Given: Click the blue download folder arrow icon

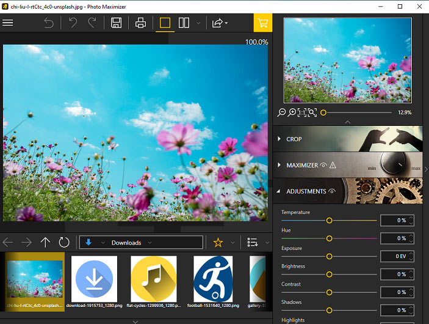Looking at the screenshot, I should pos(88,242).
